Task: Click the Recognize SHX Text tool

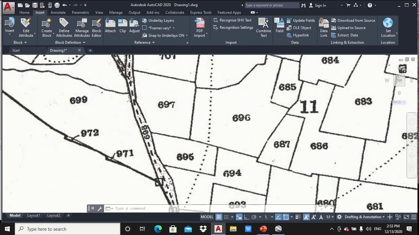Action: pyautogui.click(x=232, y=20)
